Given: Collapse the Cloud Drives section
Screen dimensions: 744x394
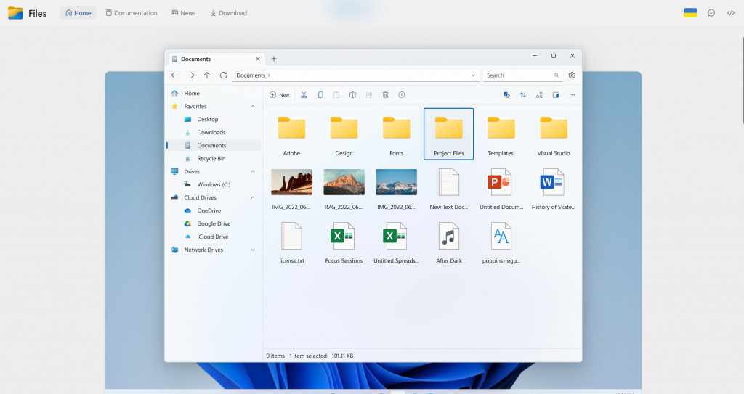Looking at the screenshot, I should click(x=253, y=197).
